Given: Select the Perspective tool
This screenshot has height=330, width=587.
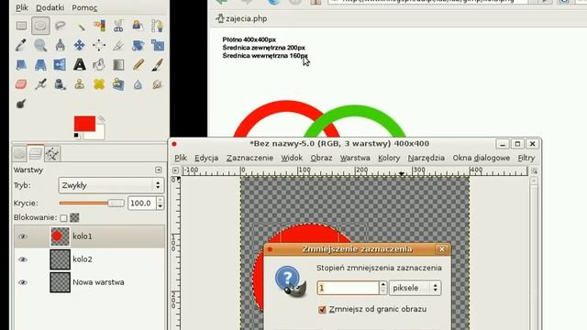Looking at the screenshot, I should click(40, 65).
